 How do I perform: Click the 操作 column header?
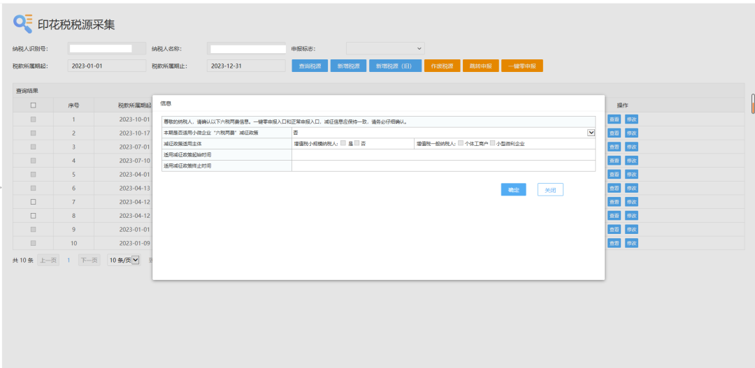[623, 105]
